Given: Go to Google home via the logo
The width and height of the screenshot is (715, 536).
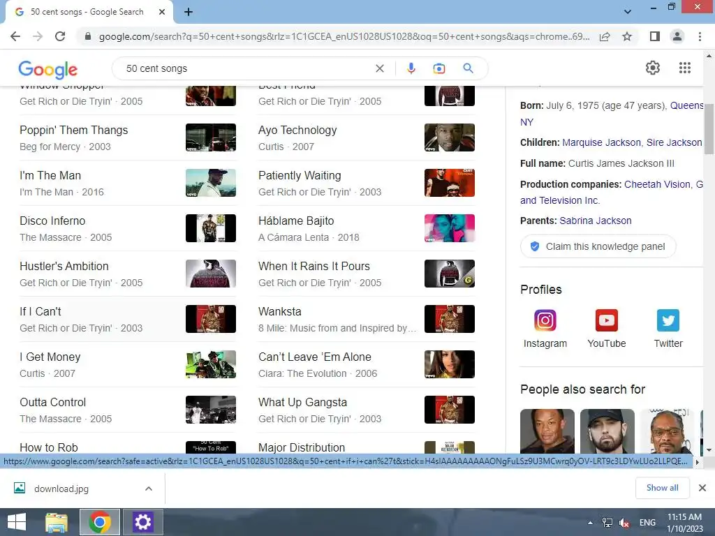Looking at the screenshot, I should click(x=48, y=69).
